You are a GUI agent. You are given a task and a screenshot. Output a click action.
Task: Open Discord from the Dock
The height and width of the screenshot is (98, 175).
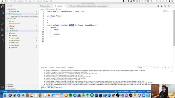click(139, 95)
